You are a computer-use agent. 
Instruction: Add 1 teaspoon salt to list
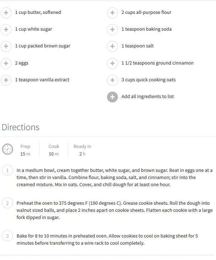(112, 46)
